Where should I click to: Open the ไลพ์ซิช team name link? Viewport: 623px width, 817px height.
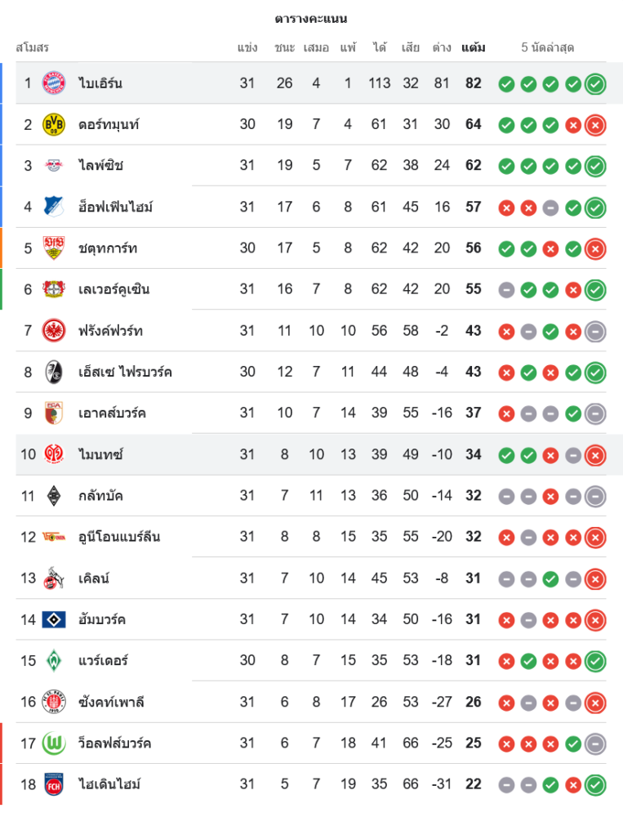[100, 166]
